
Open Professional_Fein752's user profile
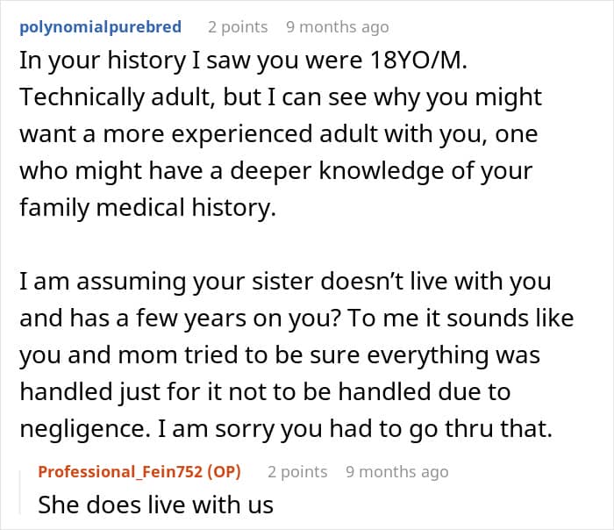120,471
